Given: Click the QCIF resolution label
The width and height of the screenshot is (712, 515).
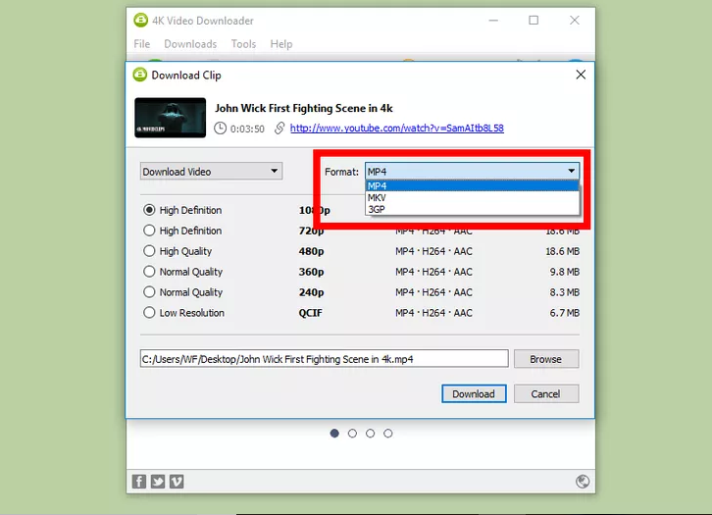Looking at the screenshot, I should (310, 313).
